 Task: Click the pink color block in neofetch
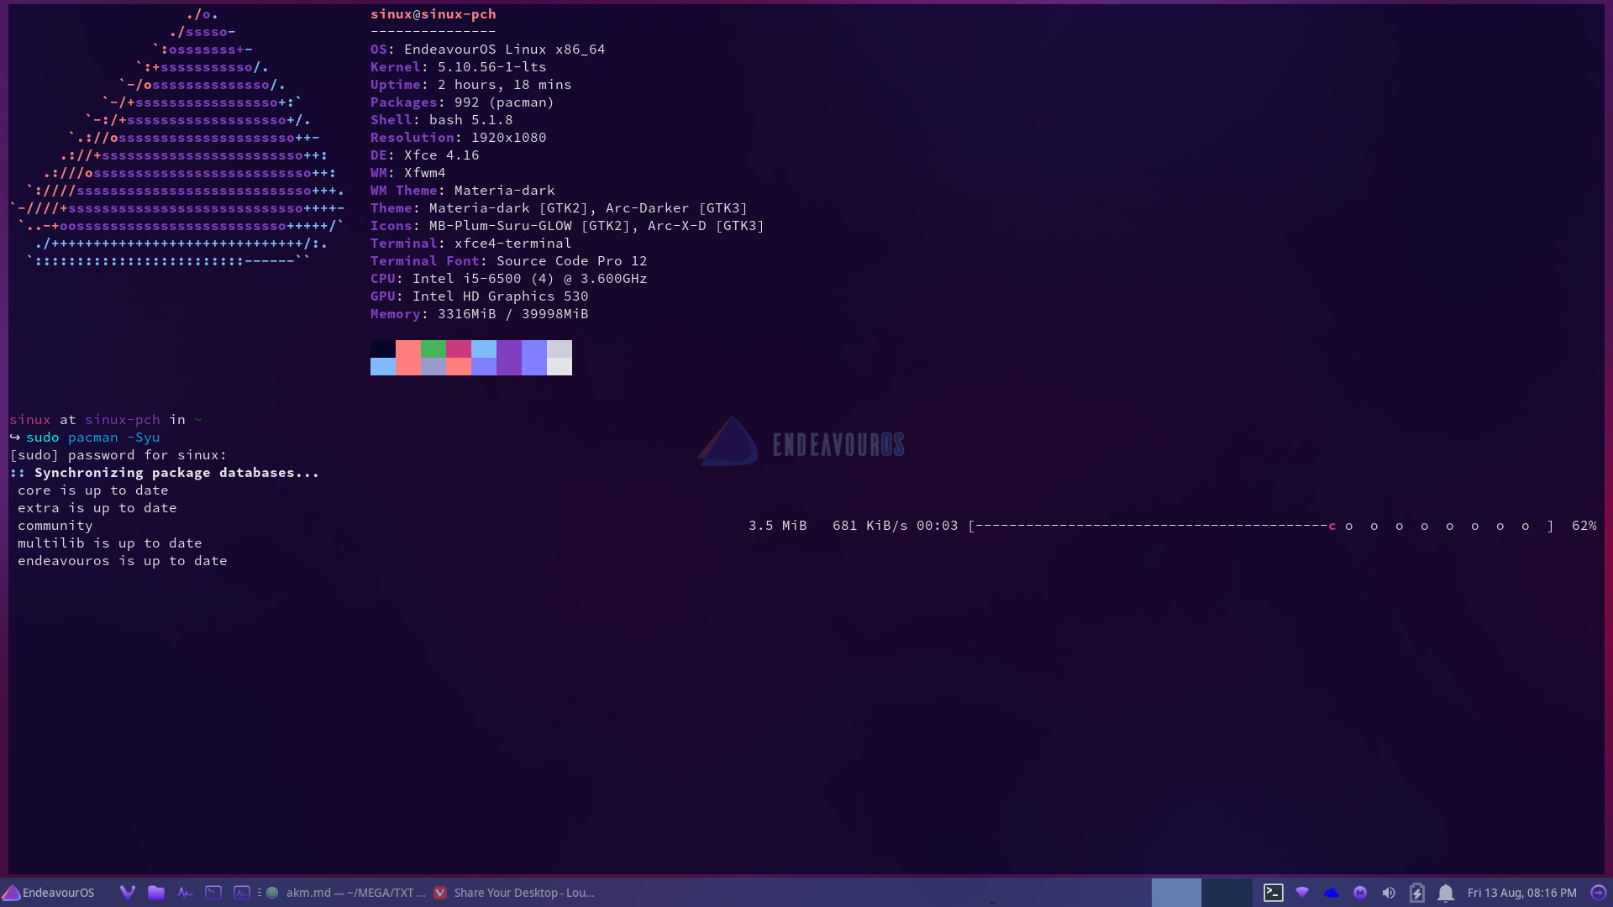pos(459,349)
